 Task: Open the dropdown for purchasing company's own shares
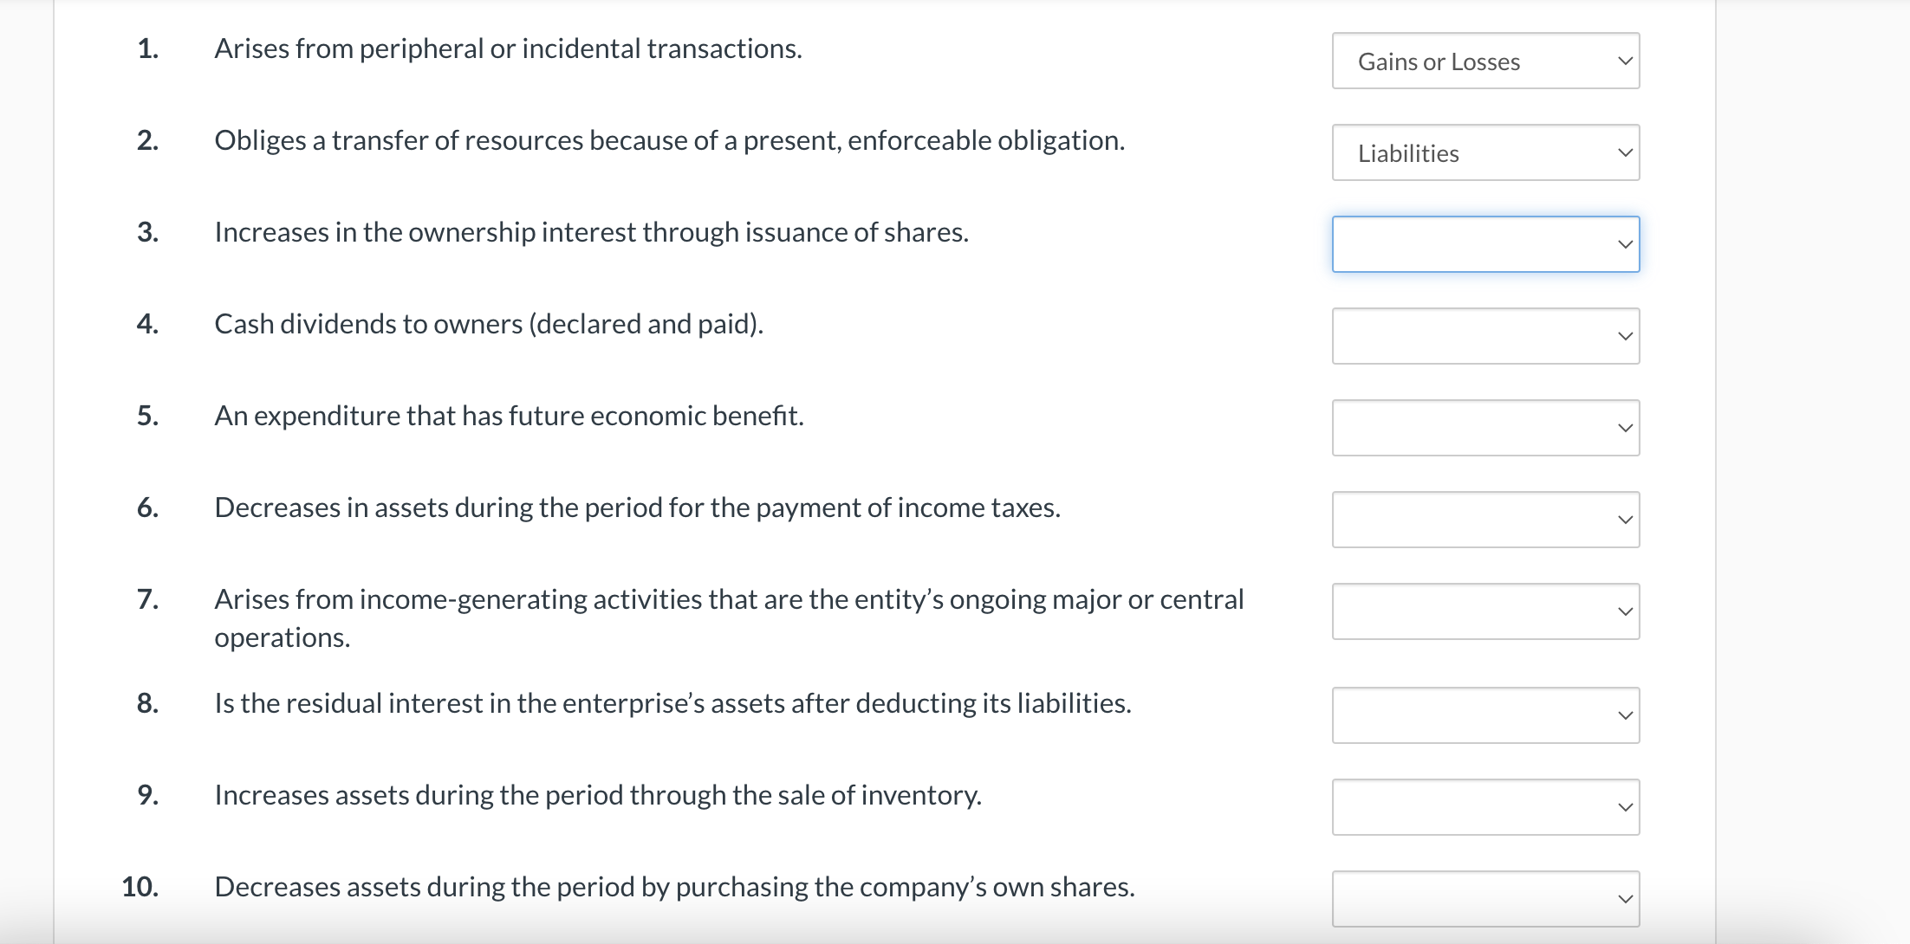[1484, 898]
